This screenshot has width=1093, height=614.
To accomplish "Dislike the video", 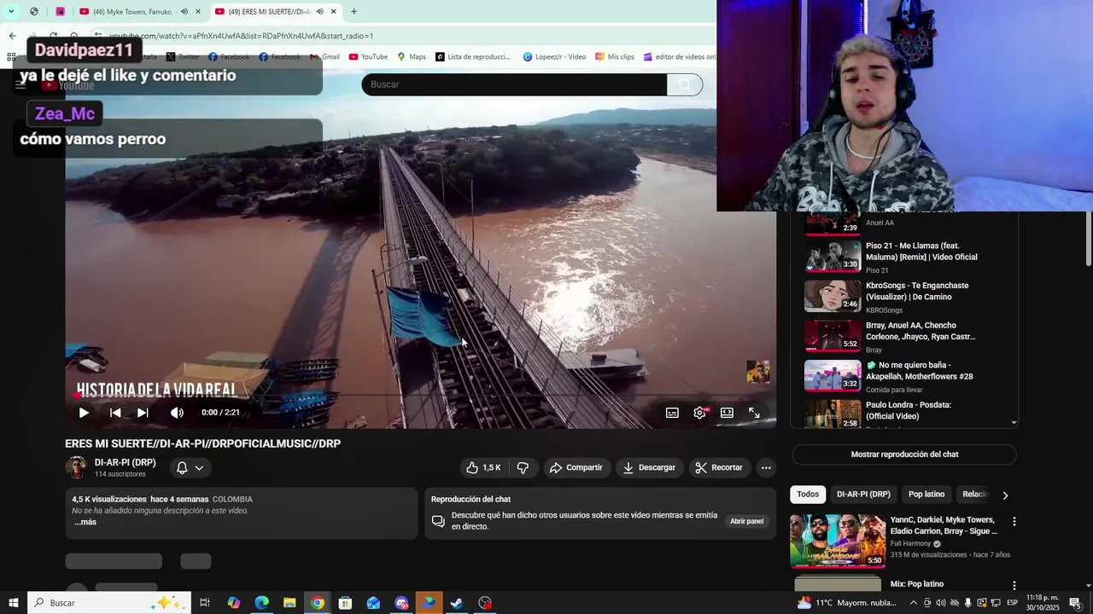I will (523, 467).
